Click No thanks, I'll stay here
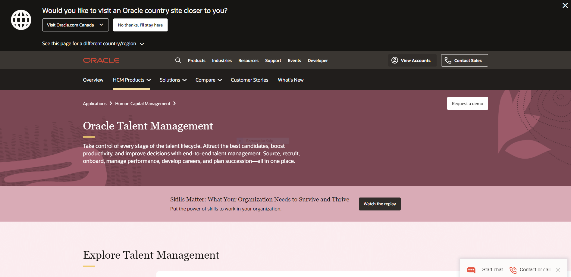571x277 pixels. coord(140,25)
